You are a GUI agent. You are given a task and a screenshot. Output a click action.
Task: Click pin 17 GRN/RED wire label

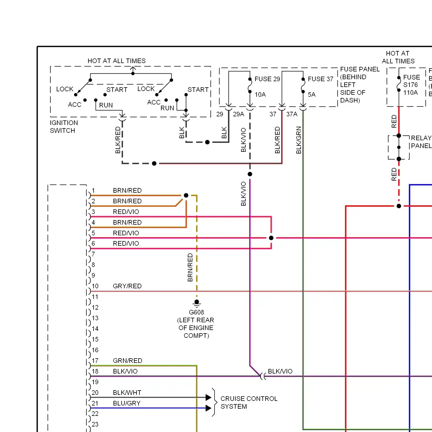(x=128, y=361)
